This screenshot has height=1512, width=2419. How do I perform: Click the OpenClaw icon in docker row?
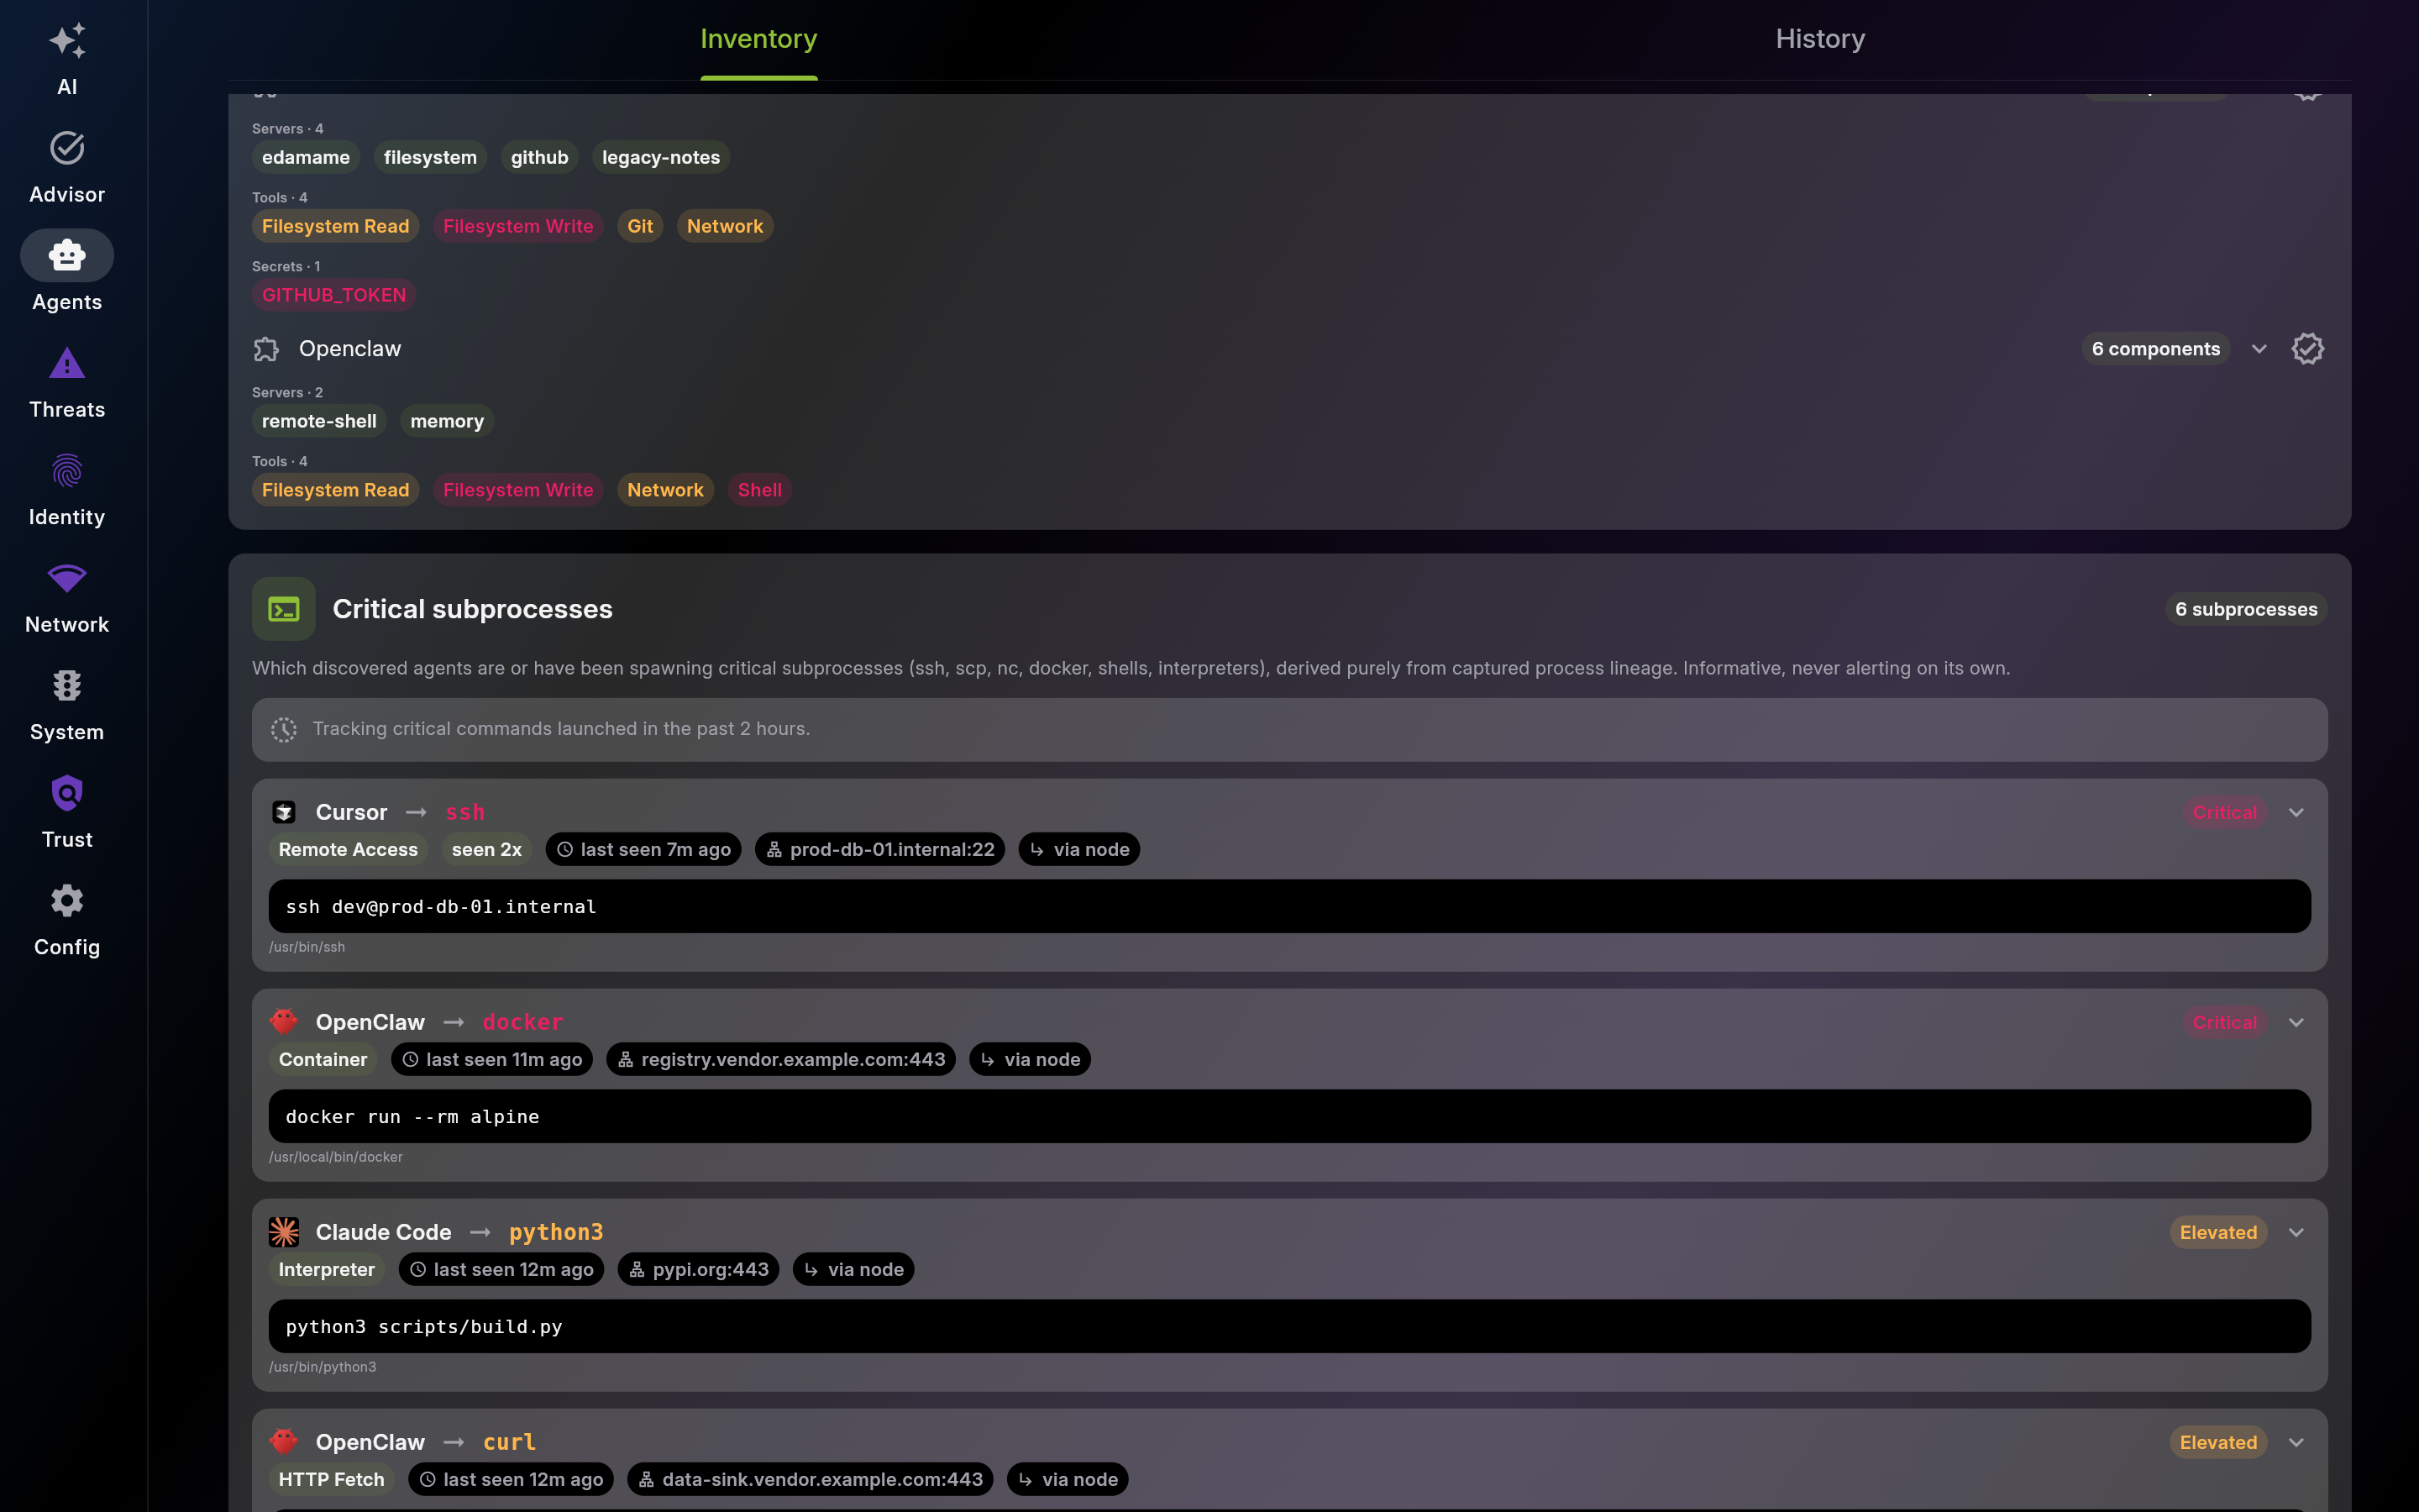[284, 1022]
